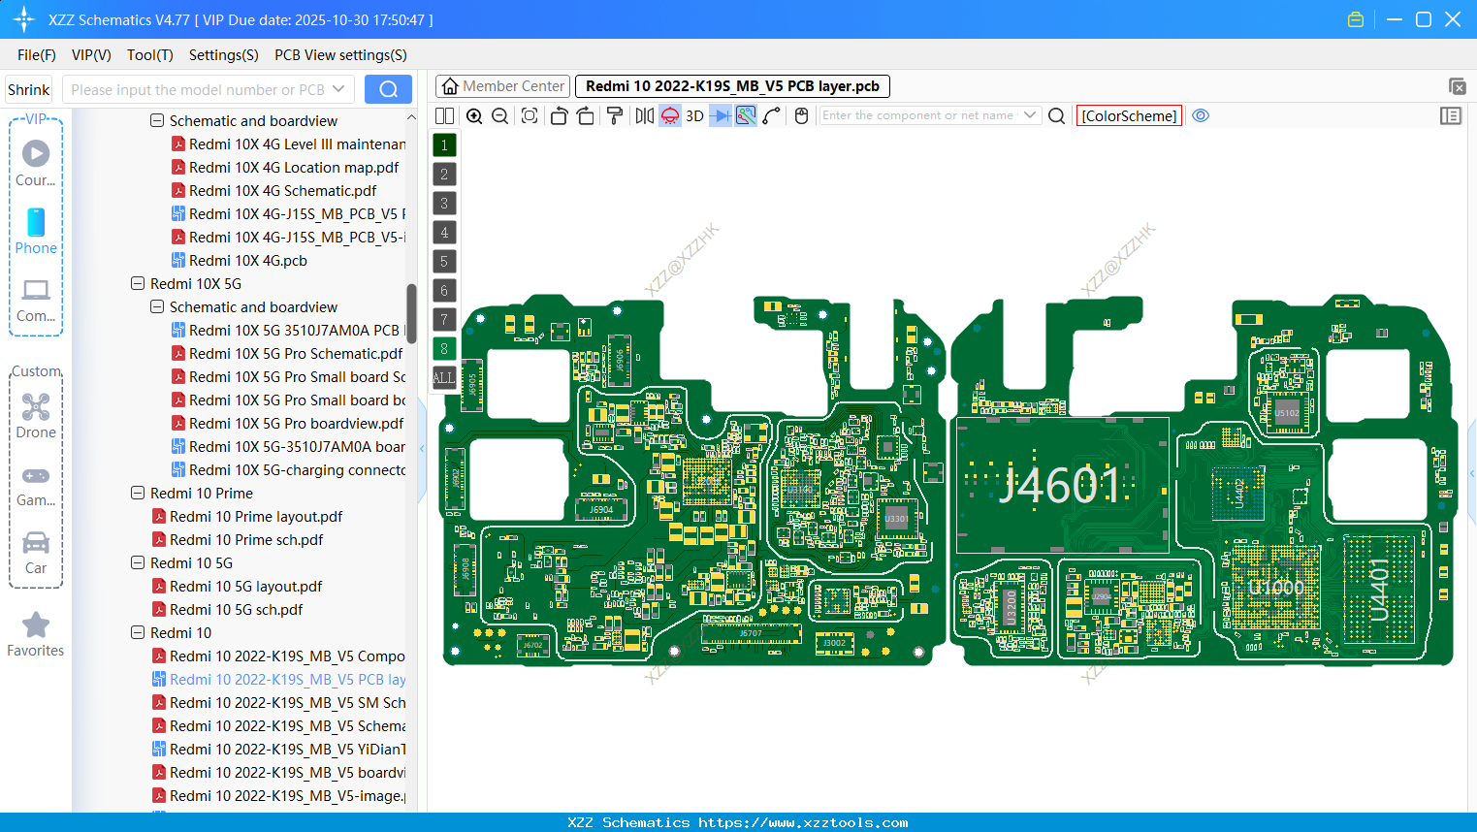Click the file tree scrollbar thumb
The height and width of the screenshot is (832, 1477).
(411, 313)
